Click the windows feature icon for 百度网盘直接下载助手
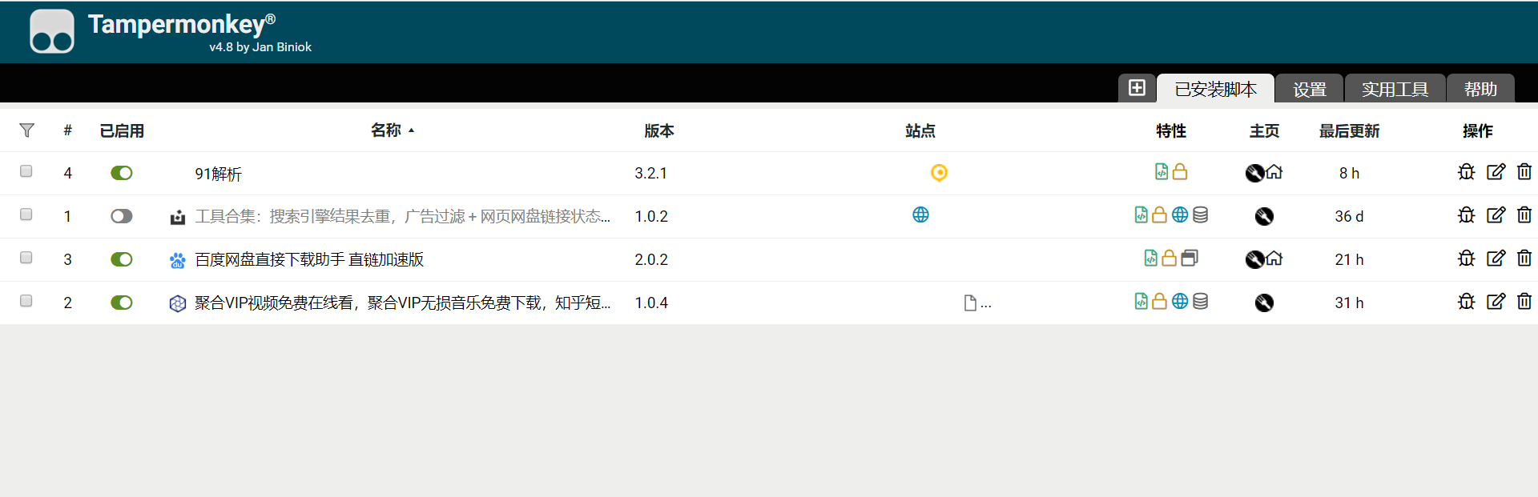The image size is (1538, 497). point(1190,258)
